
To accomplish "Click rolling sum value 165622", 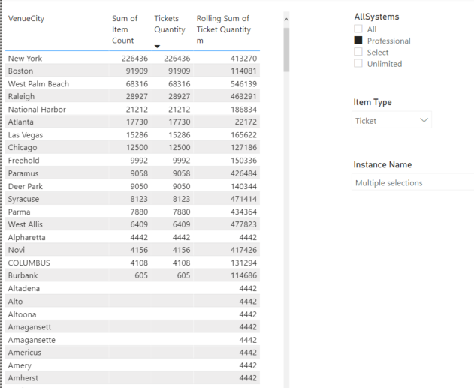I will pos(243,135).
